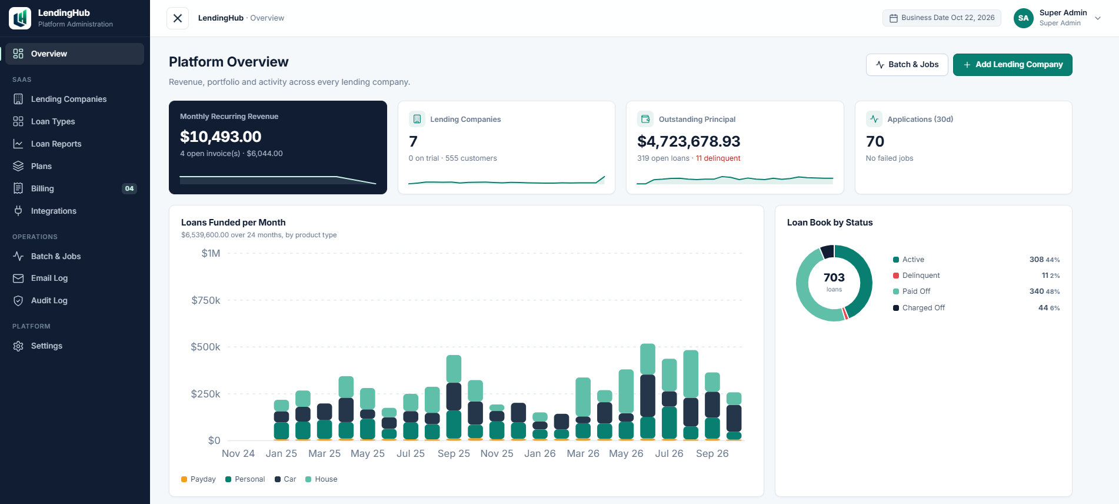Click the Billing 04 count badge
The width and height of the screenshot is (1119, 504).
pyautogui.click(x=129, y=188)
